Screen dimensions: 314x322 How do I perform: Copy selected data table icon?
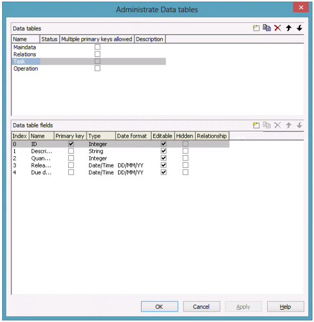click(267, 28)
